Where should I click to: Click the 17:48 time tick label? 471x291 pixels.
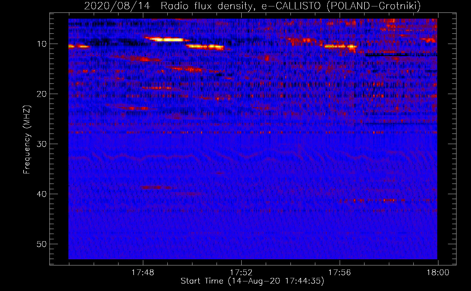tap(143, 272)
